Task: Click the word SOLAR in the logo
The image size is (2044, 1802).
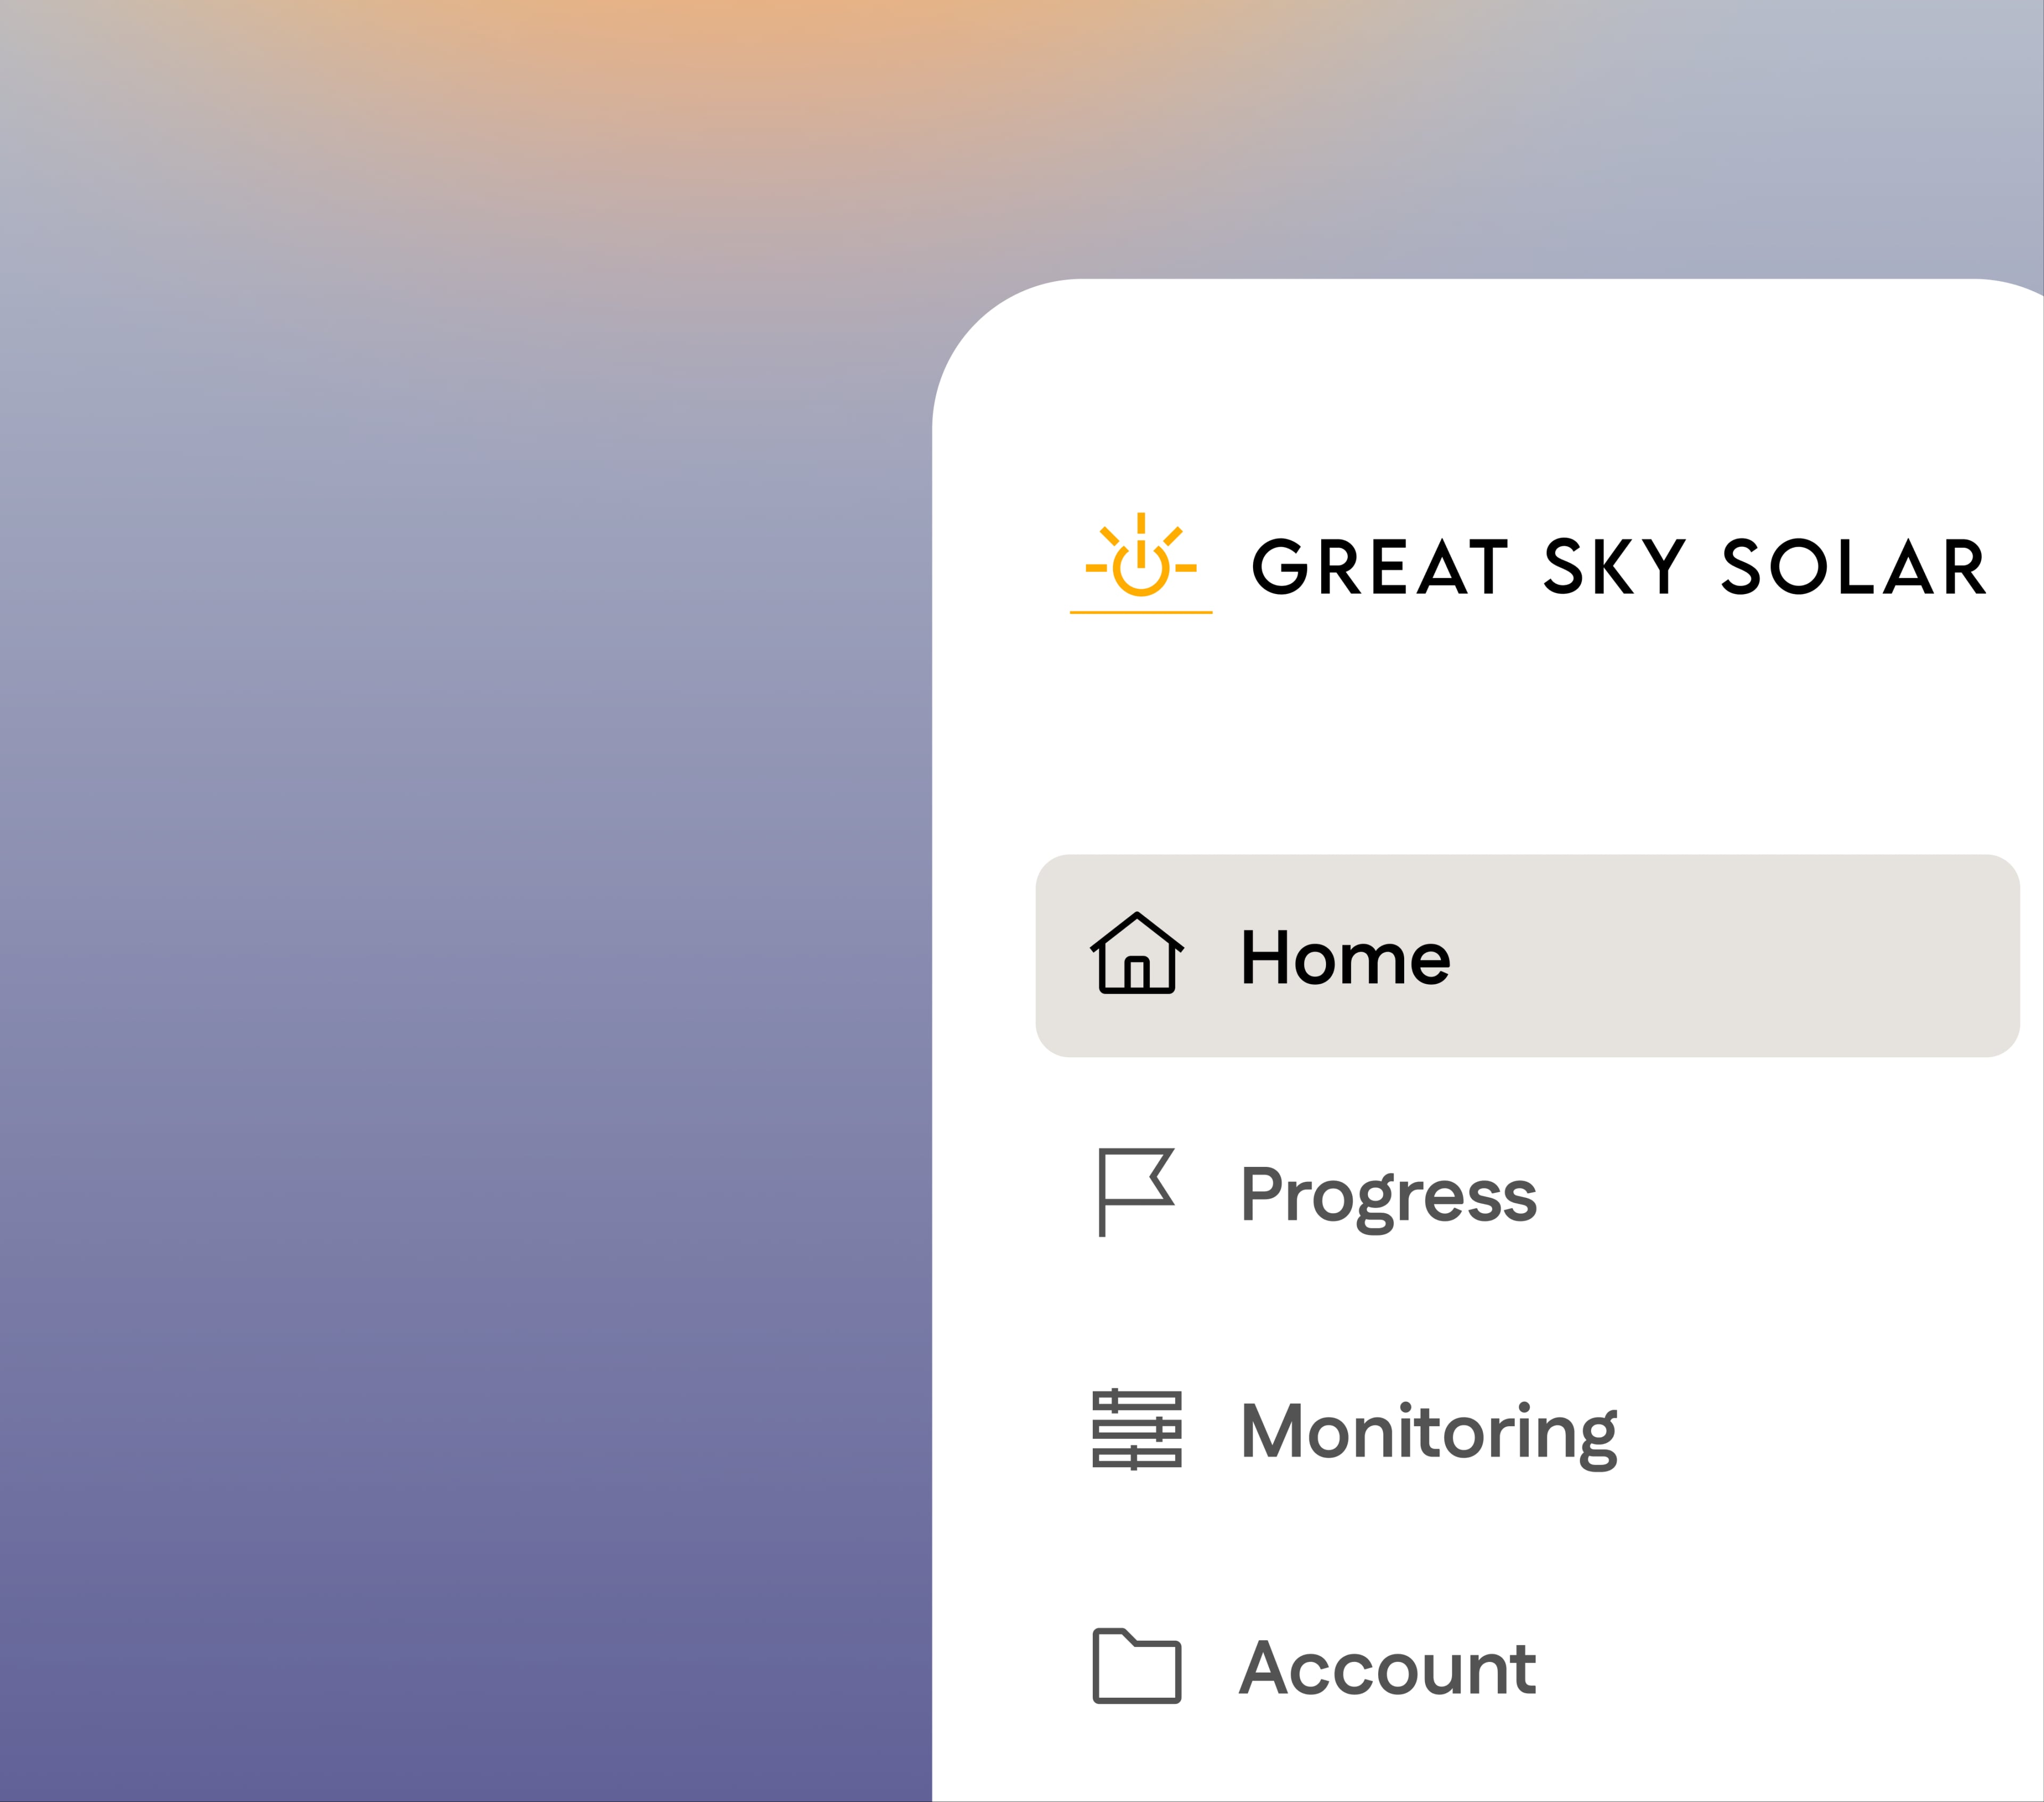Action: tap(1853, 567)
